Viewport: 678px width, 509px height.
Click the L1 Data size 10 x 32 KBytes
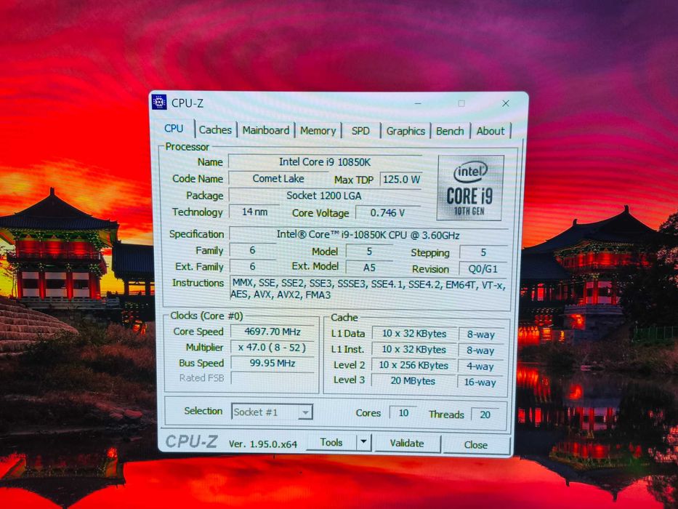[x=414, y=334]
